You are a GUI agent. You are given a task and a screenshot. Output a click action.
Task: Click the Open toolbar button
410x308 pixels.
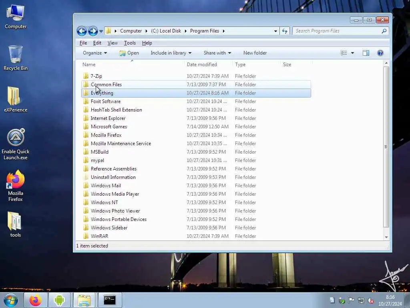click(129, 53)
